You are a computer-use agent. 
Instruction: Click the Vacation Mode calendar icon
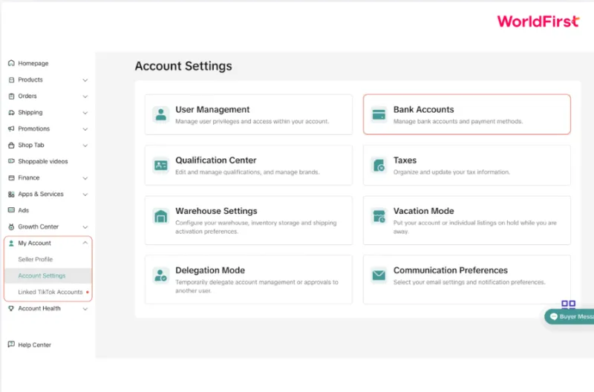(x=379, y=216)
